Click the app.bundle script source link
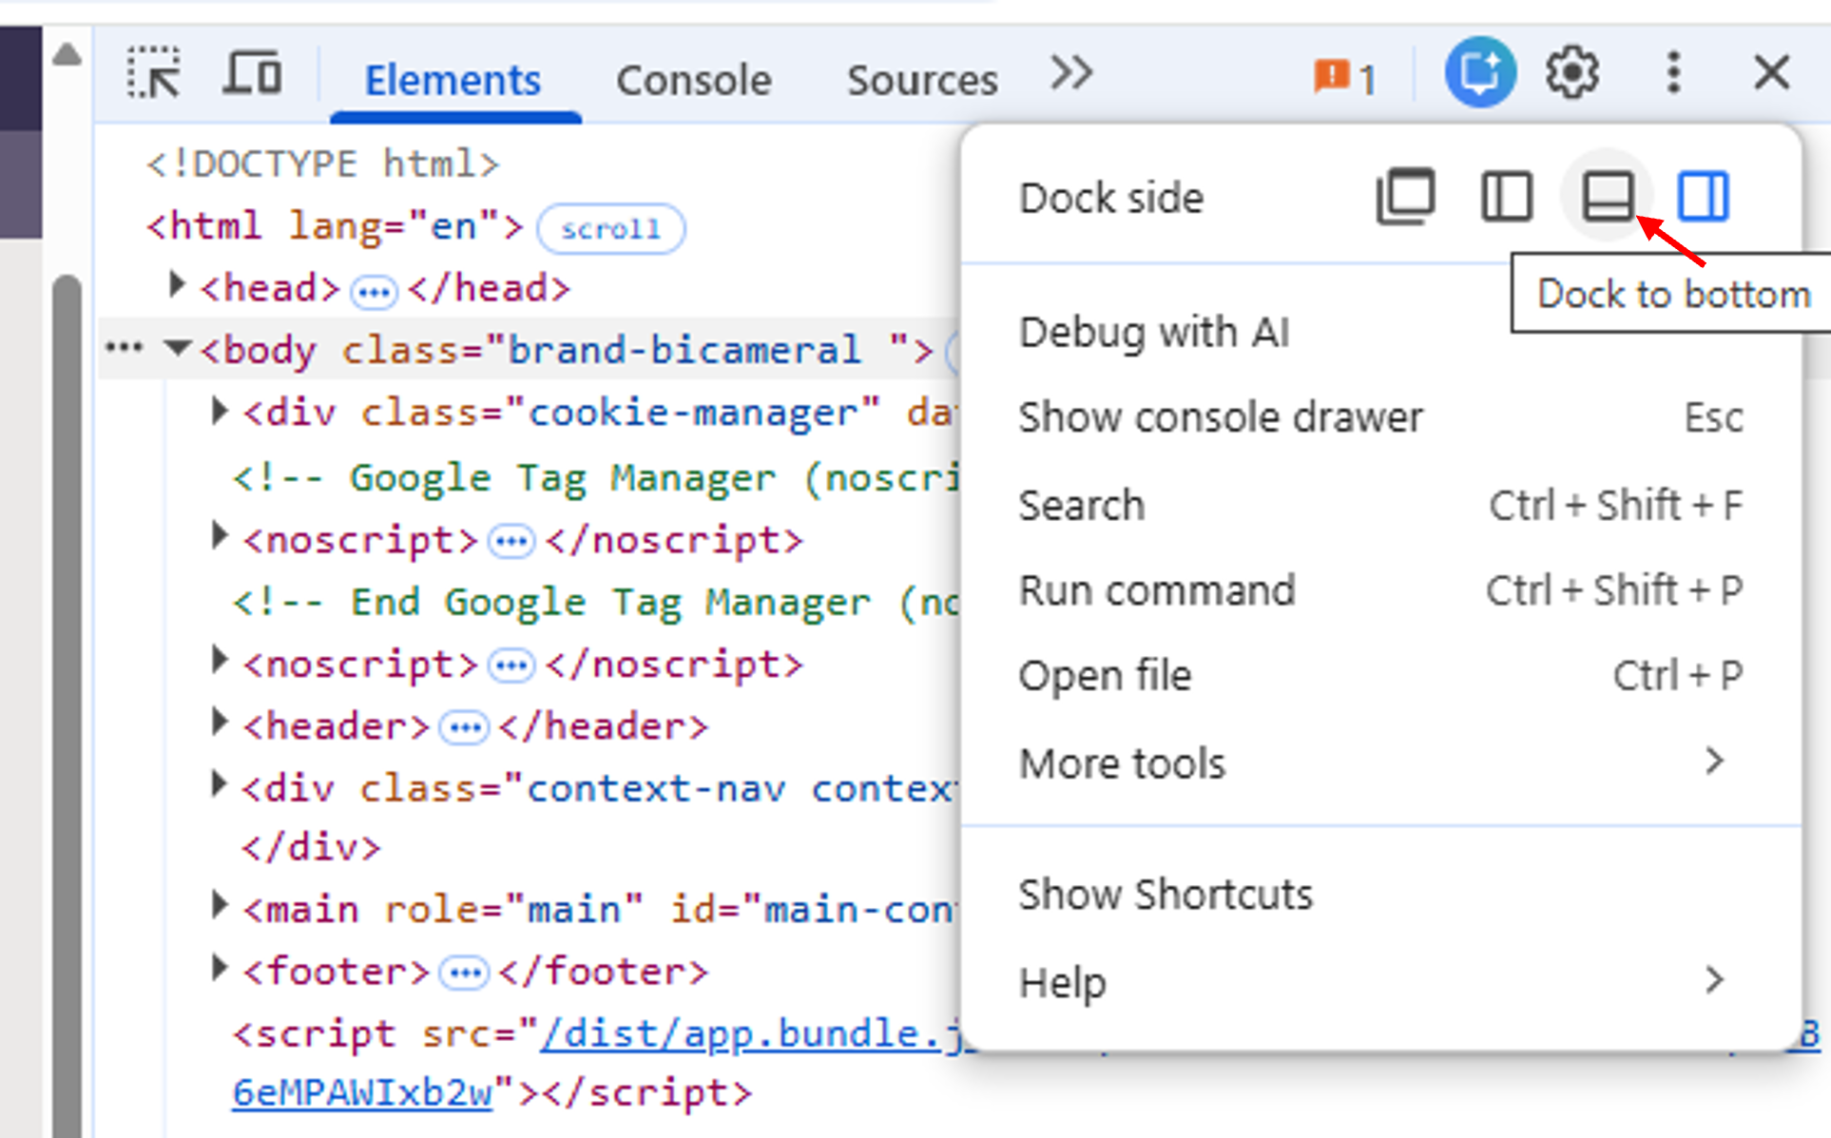Viewport: 1831px width, 1138px height. 743,1032
